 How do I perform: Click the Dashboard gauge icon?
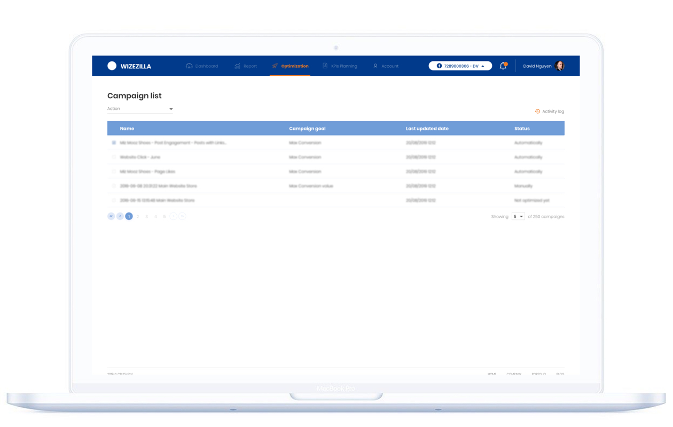(x=189, y=66)
